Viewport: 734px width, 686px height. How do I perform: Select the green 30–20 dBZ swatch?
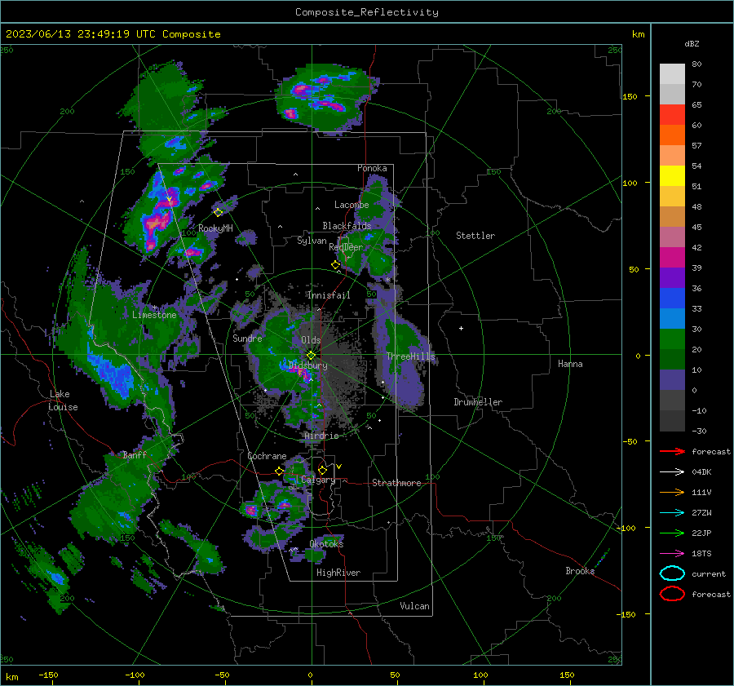tap(672, 339)
